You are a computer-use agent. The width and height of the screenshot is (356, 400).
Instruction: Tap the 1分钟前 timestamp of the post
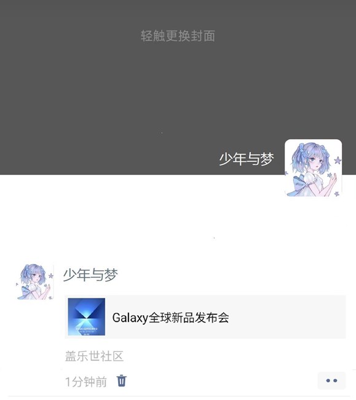86,382
